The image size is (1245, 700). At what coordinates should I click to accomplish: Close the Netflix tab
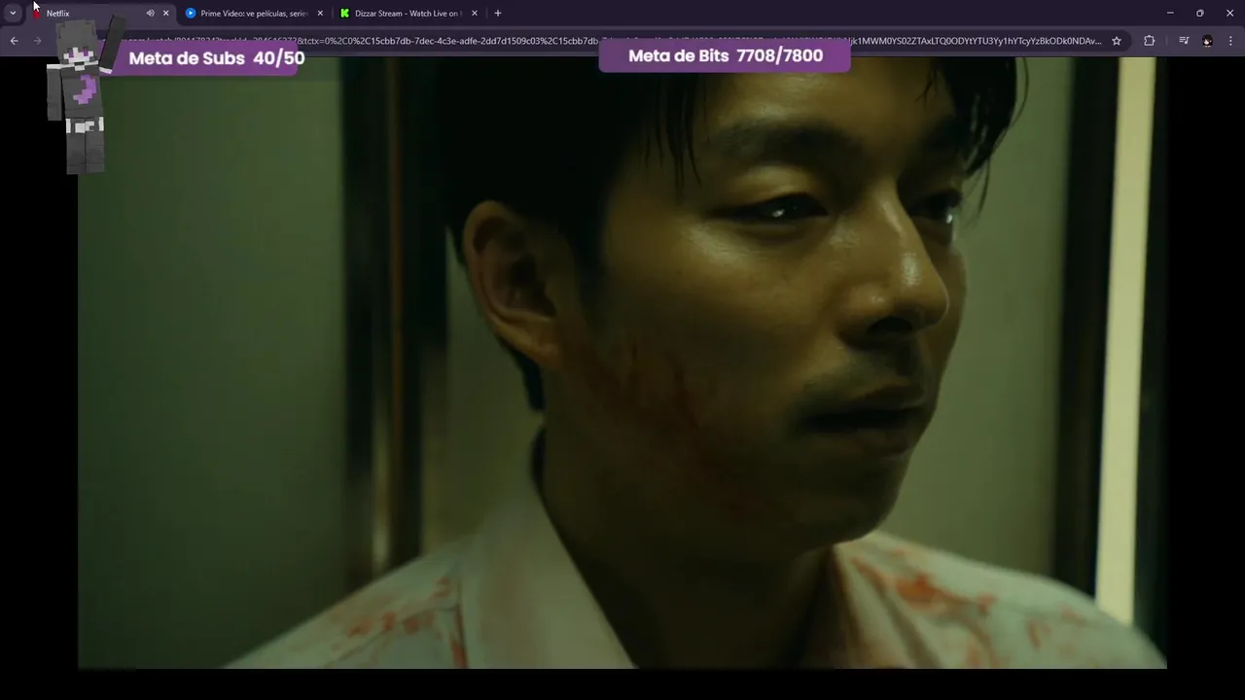tap(165, 14)
